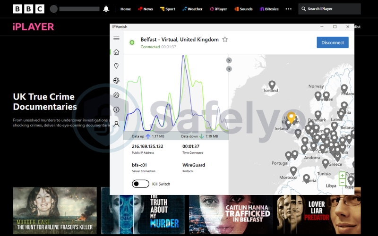The height and width of the screenshot is (236, 378).
Task: Close the IPVanish window
Action: coord(348,27)
